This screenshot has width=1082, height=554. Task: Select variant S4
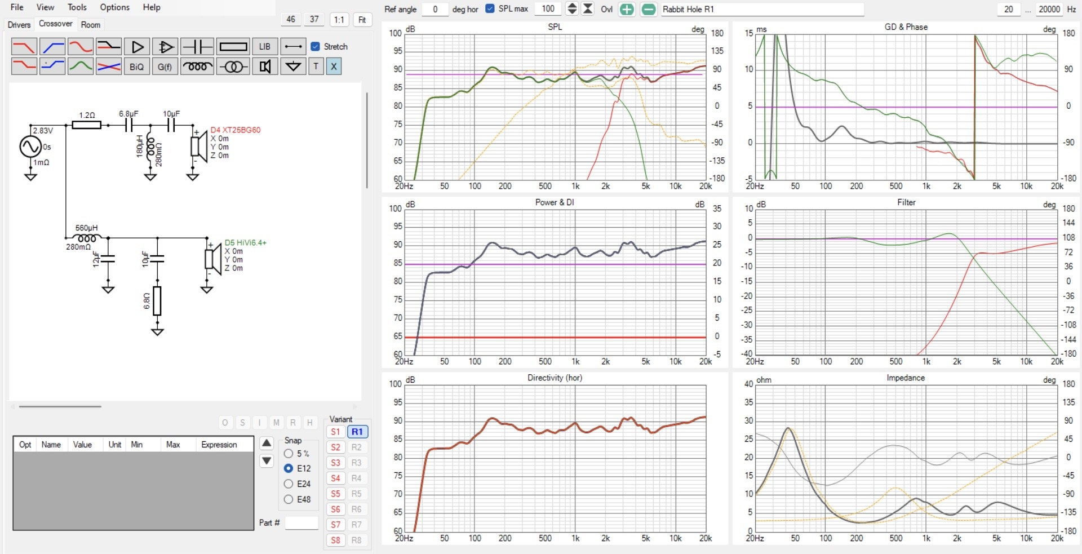[335, 478]
